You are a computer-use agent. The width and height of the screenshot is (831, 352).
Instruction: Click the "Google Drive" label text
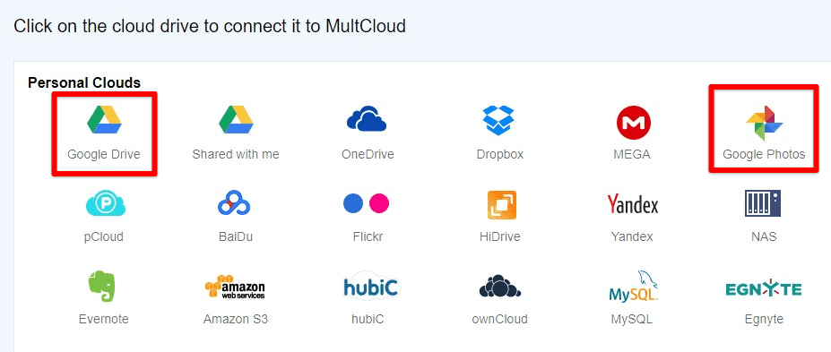pyautogui.click(x=104, y=155)
